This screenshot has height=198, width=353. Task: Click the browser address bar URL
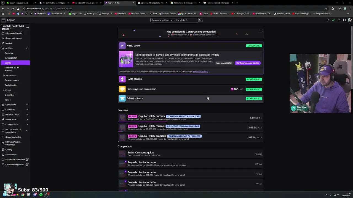click(49, 9)
